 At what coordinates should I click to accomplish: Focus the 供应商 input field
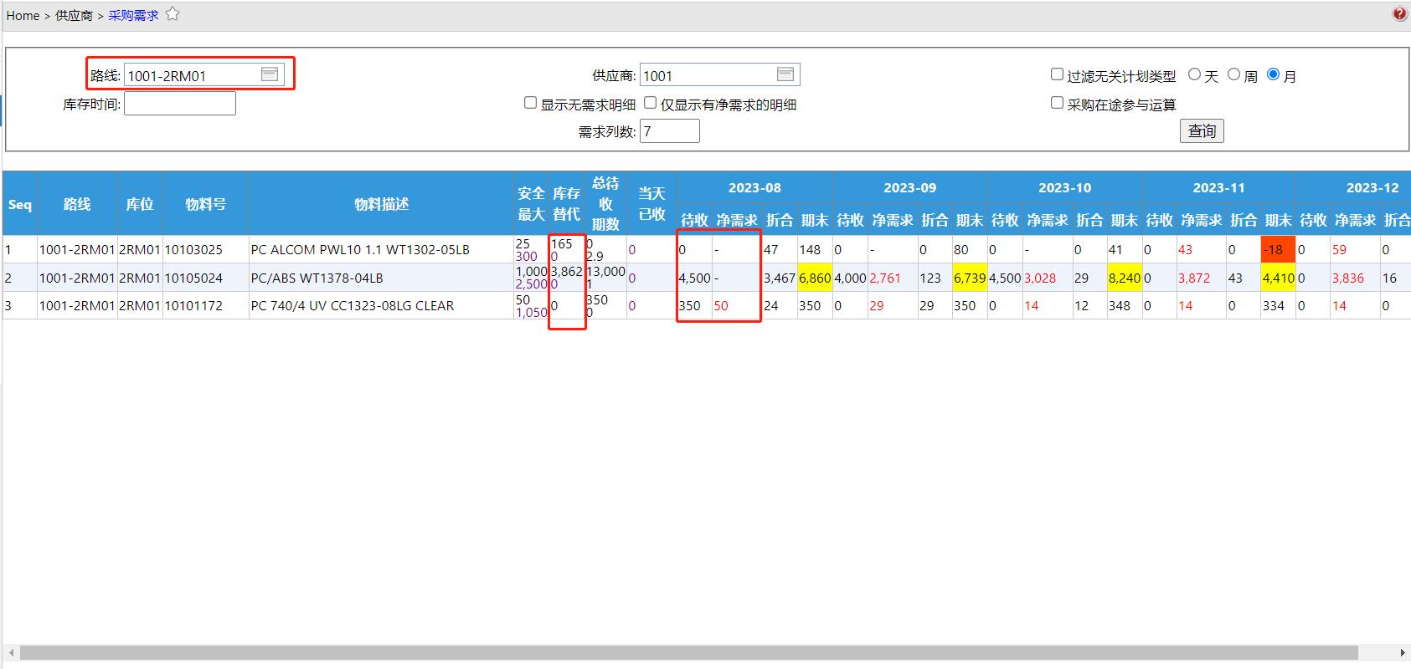pos(720,75)
